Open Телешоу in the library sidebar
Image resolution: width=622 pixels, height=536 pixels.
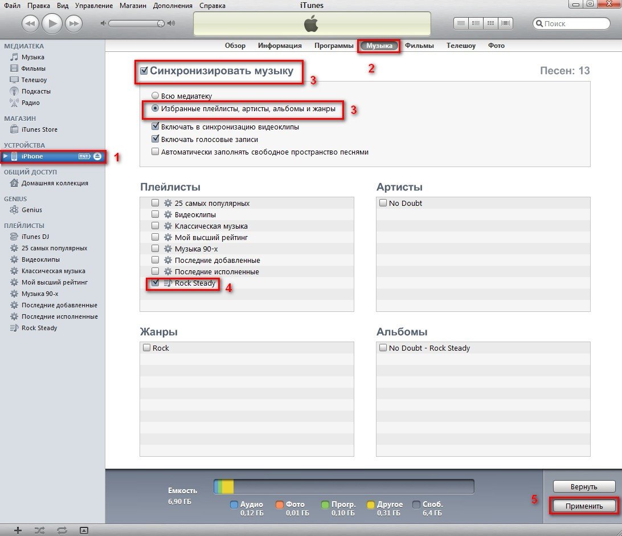34,80
